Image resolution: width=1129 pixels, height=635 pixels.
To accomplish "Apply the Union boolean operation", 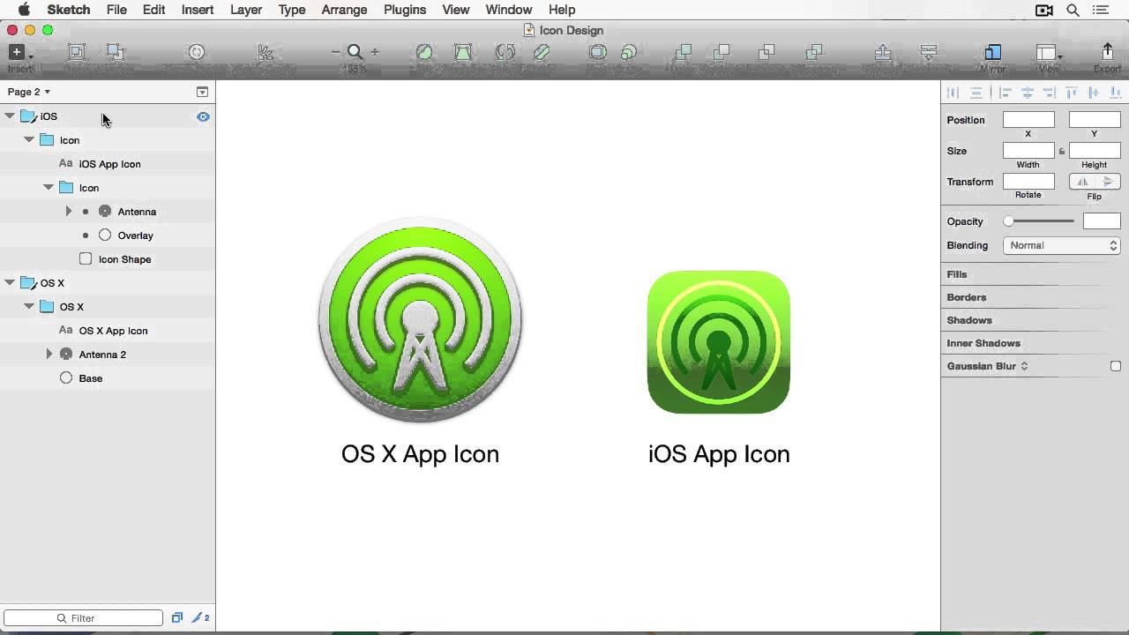I will click(x=683, y=53).
